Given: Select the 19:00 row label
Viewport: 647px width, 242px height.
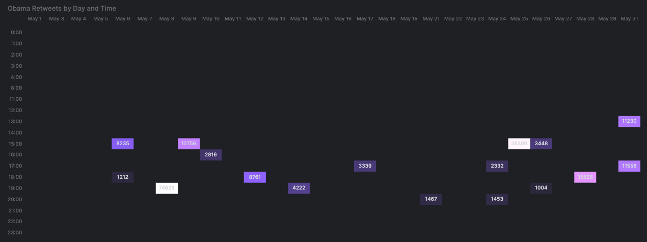Looking at the screenshot, I should point(16,189).
